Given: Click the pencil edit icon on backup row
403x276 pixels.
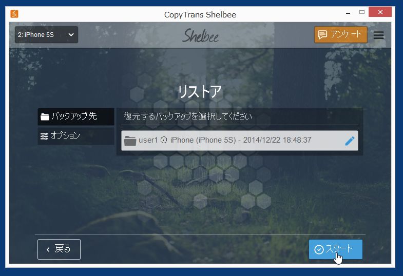Looking at the screenshot, I should tap(350, 141).
